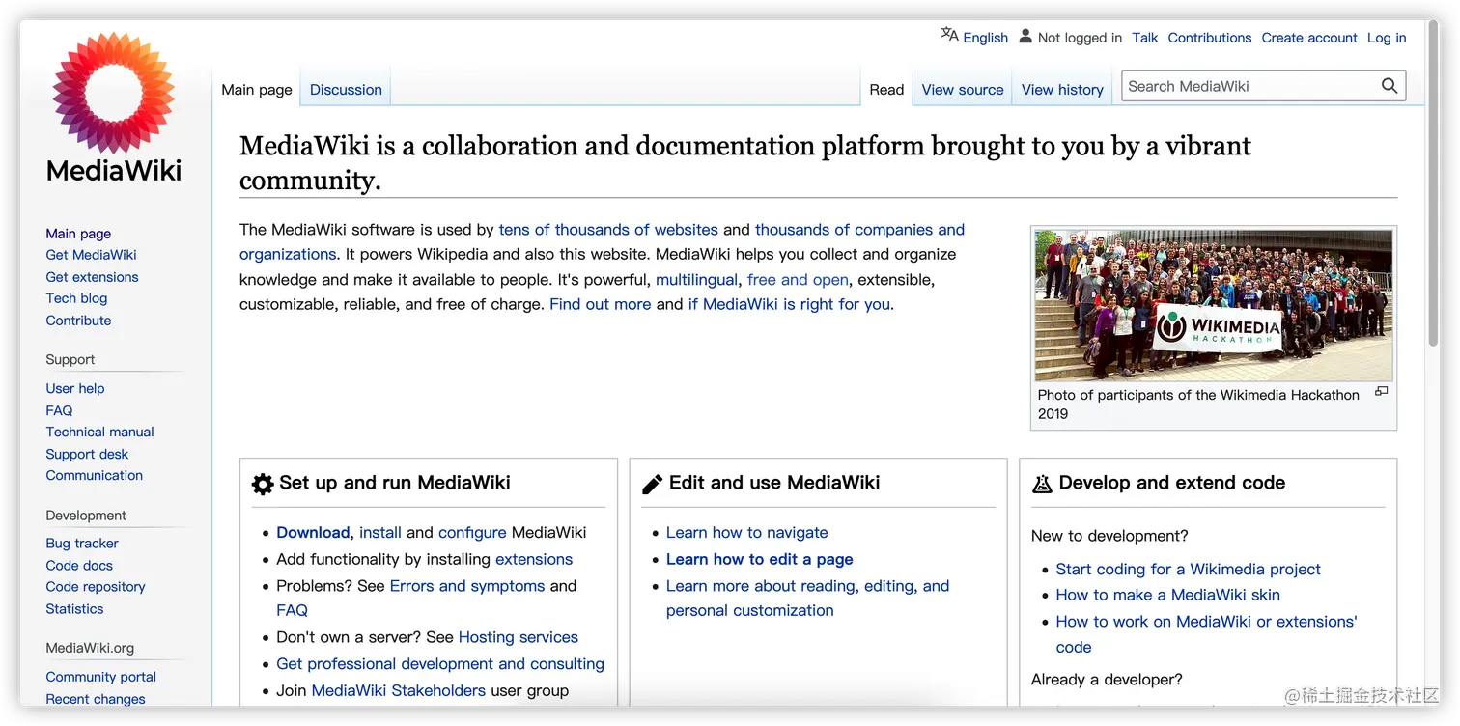Open Code docs in sidebar

(x=79, y=566)
